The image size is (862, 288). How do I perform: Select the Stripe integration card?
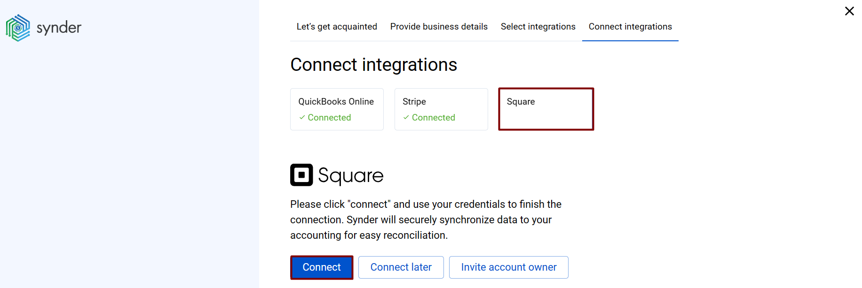point(441,109)
